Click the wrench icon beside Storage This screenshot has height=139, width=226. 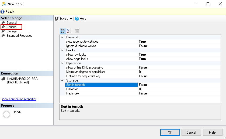coord(3,31)
